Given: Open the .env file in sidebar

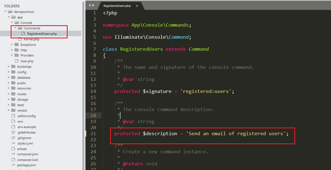Looking at the screenshot, I should click(x=20, y=121).
